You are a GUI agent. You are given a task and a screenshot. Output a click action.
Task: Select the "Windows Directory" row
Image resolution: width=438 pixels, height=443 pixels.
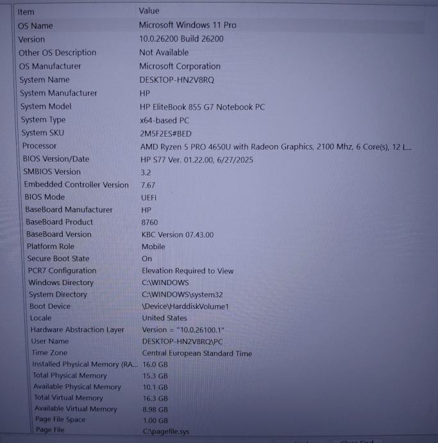[x=220, y=282]
